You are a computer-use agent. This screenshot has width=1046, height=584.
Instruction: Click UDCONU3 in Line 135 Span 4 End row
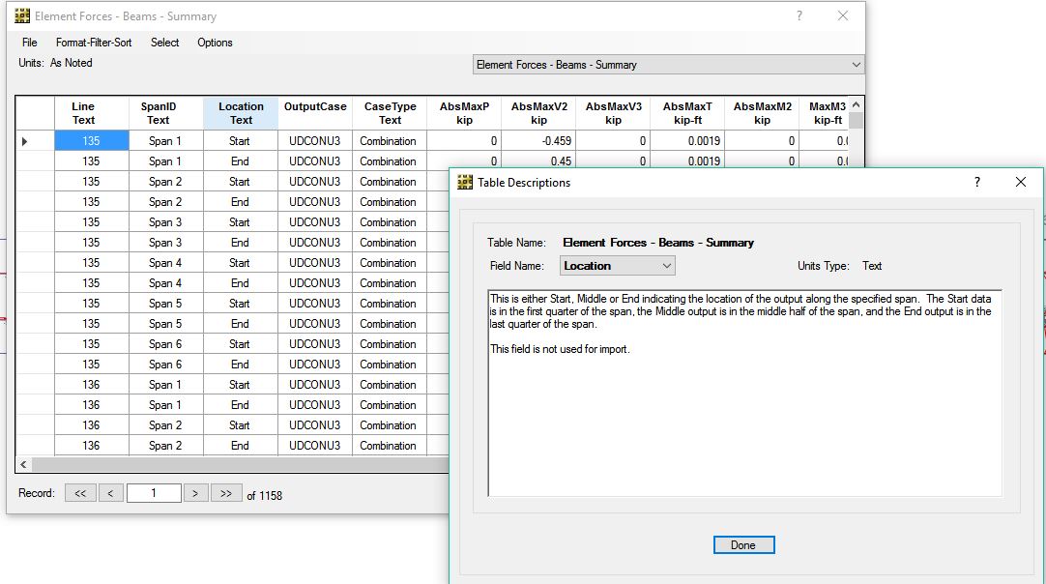click(315, 283)
